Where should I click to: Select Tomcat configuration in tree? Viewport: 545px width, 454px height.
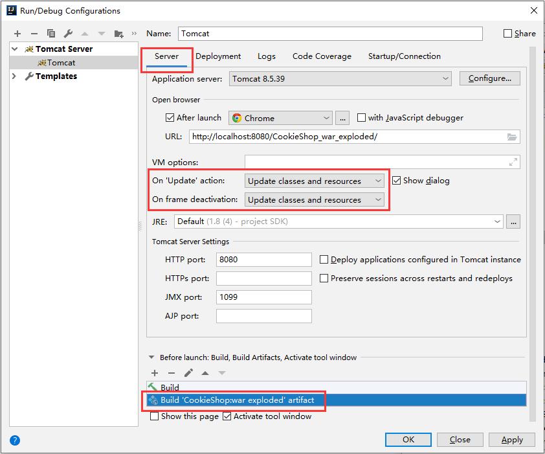tap(74, 63)
